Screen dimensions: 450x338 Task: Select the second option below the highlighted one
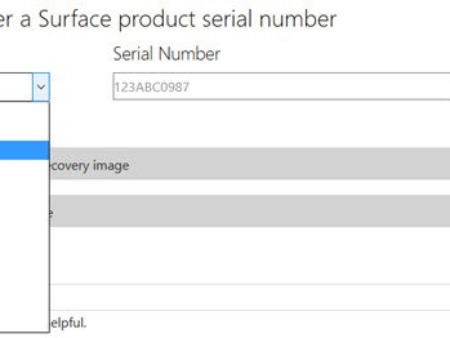[x=24, y=189]
